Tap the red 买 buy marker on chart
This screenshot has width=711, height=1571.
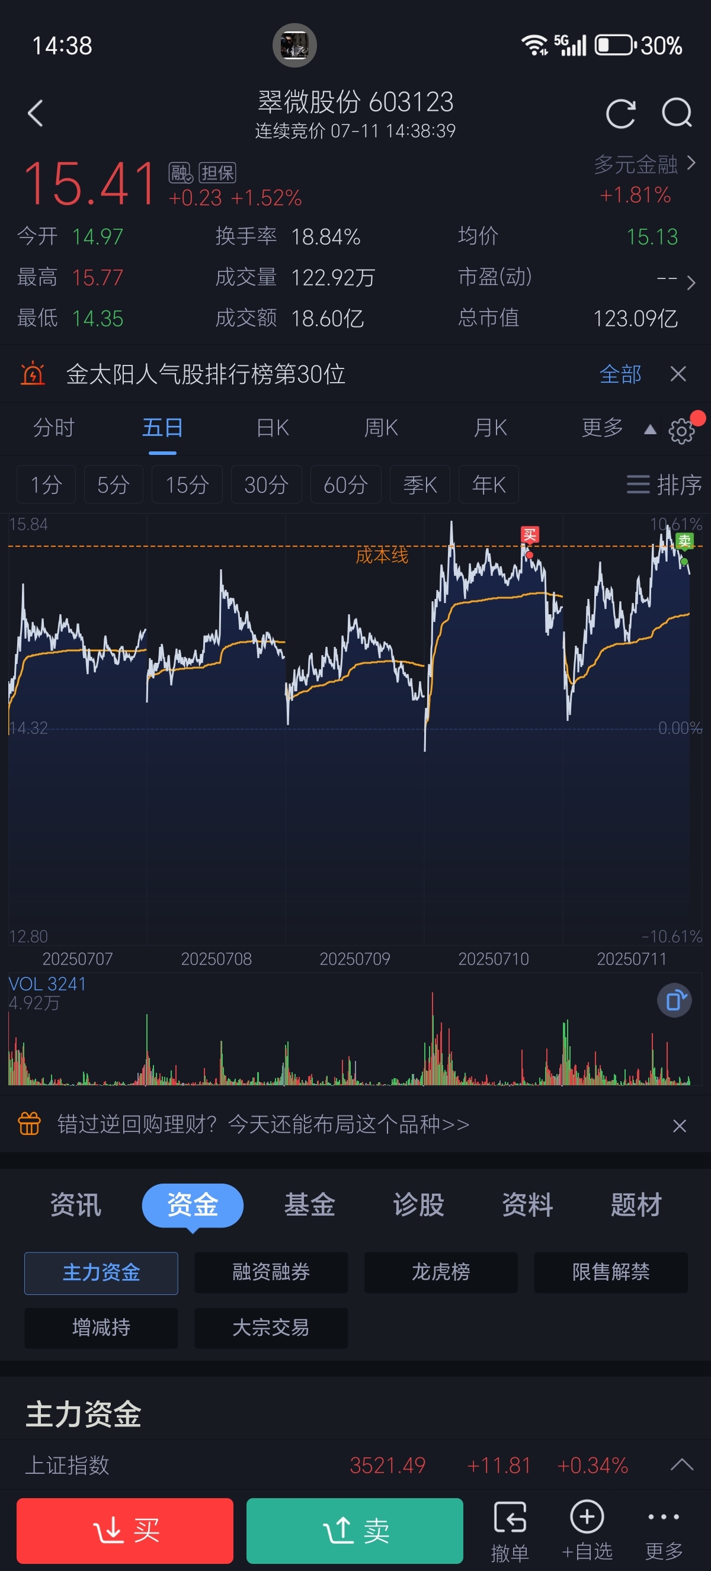[x=529, y=536]
